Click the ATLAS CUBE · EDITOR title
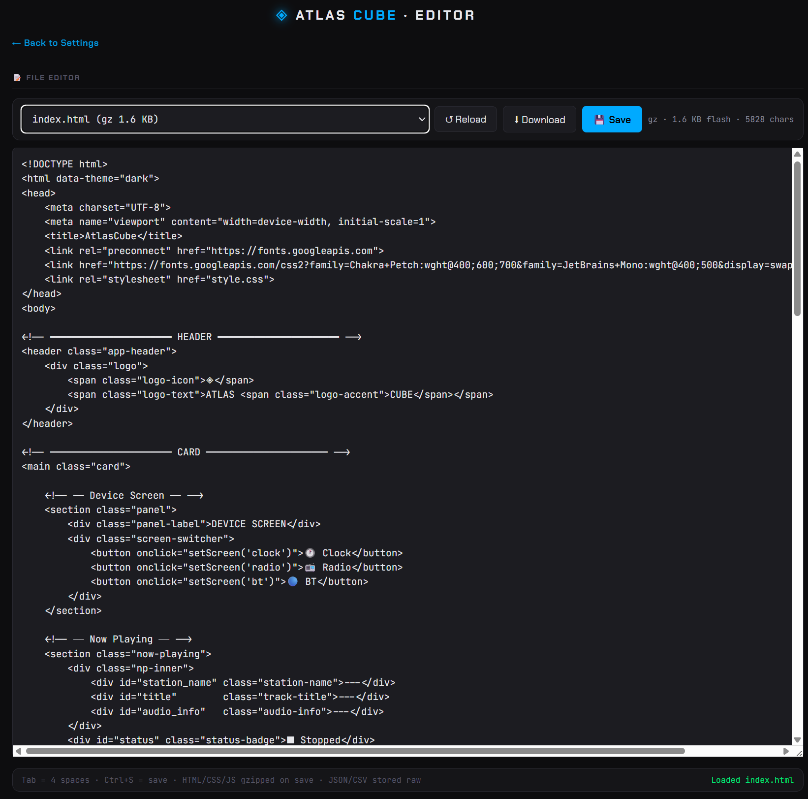The height and width of the screenshot is (799, 808). [385, 15]
